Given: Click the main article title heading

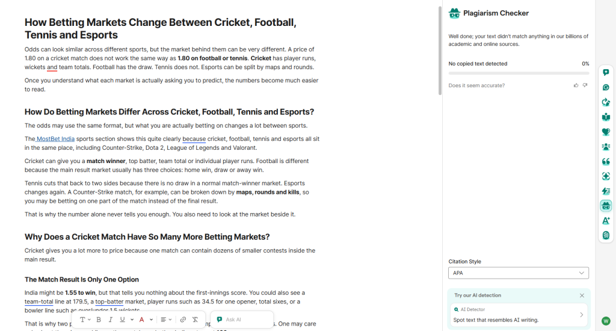Looking at the screenshot, I should click(160, 28).
